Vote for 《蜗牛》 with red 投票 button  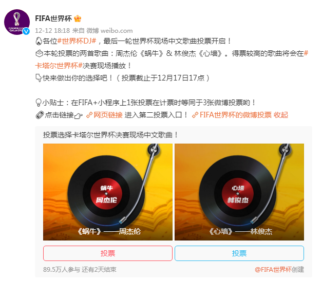tap(108, 253)
